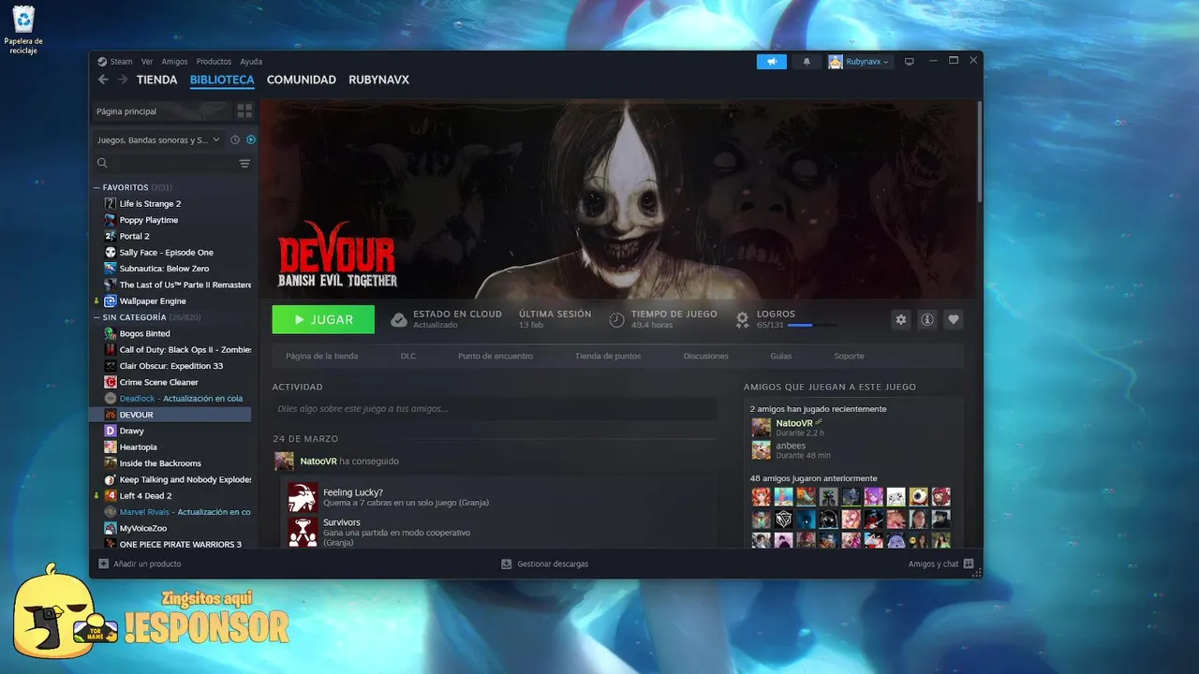
Task: Open the RUBYNAVX profile tab
Action: 378,80
